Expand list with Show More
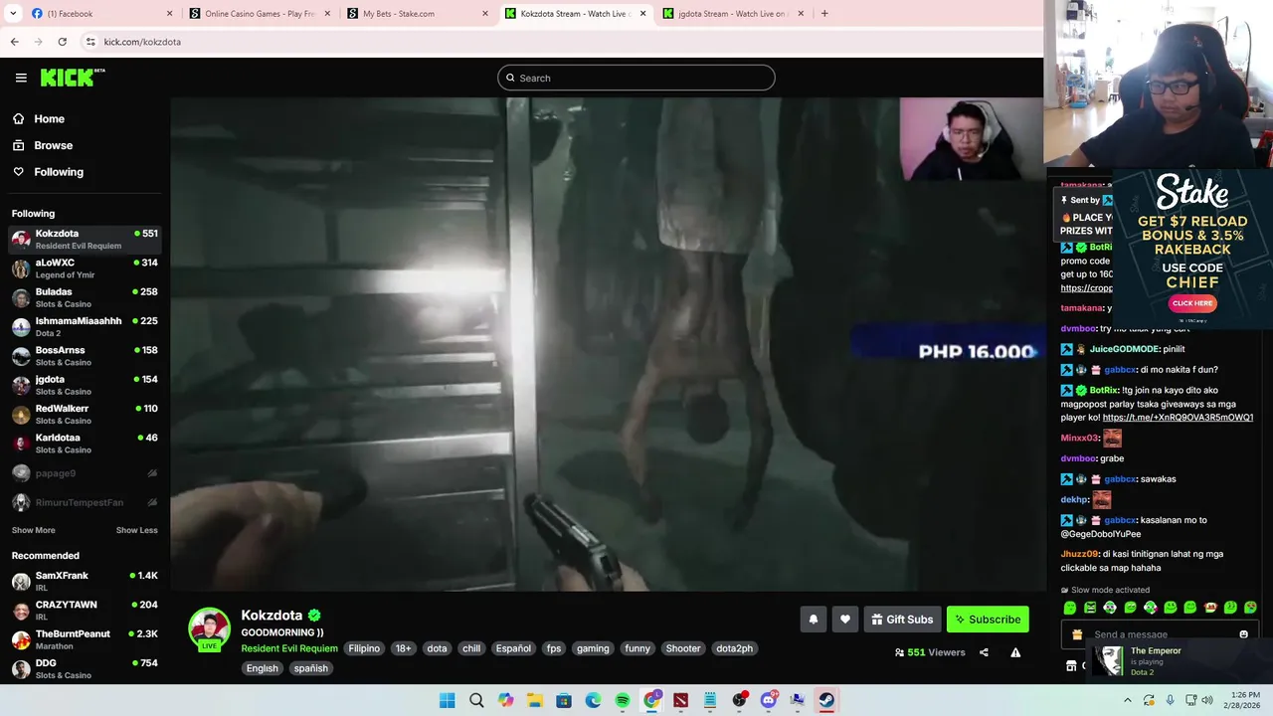 click(x=34, y=530)
